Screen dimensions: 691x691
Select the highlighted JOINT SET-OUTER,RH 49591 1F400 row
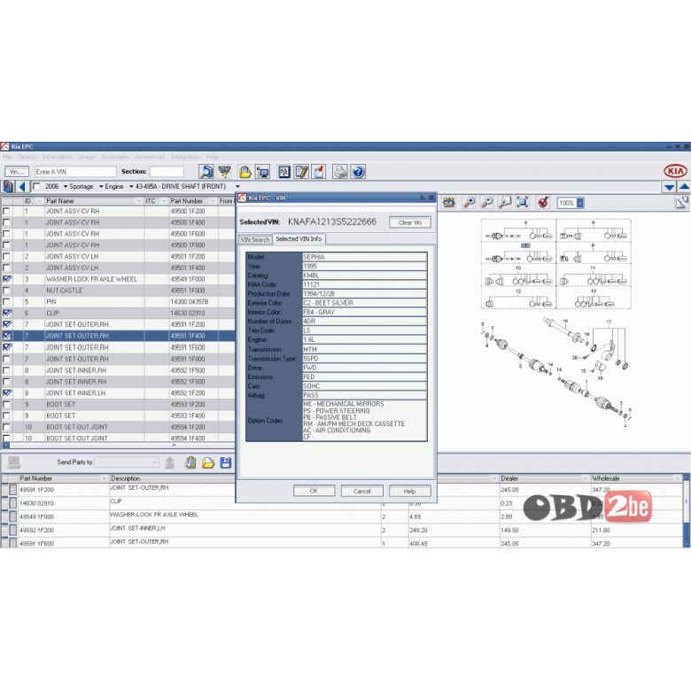tap(118, 336)
